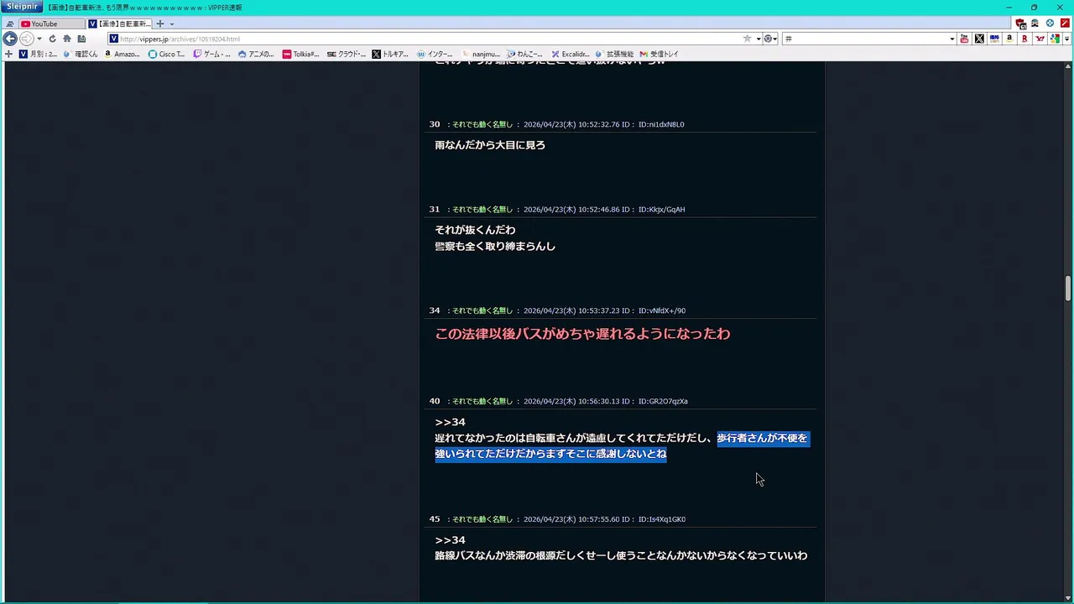Click post 31 text それが抜くんだわ

(x=475, y=230)
